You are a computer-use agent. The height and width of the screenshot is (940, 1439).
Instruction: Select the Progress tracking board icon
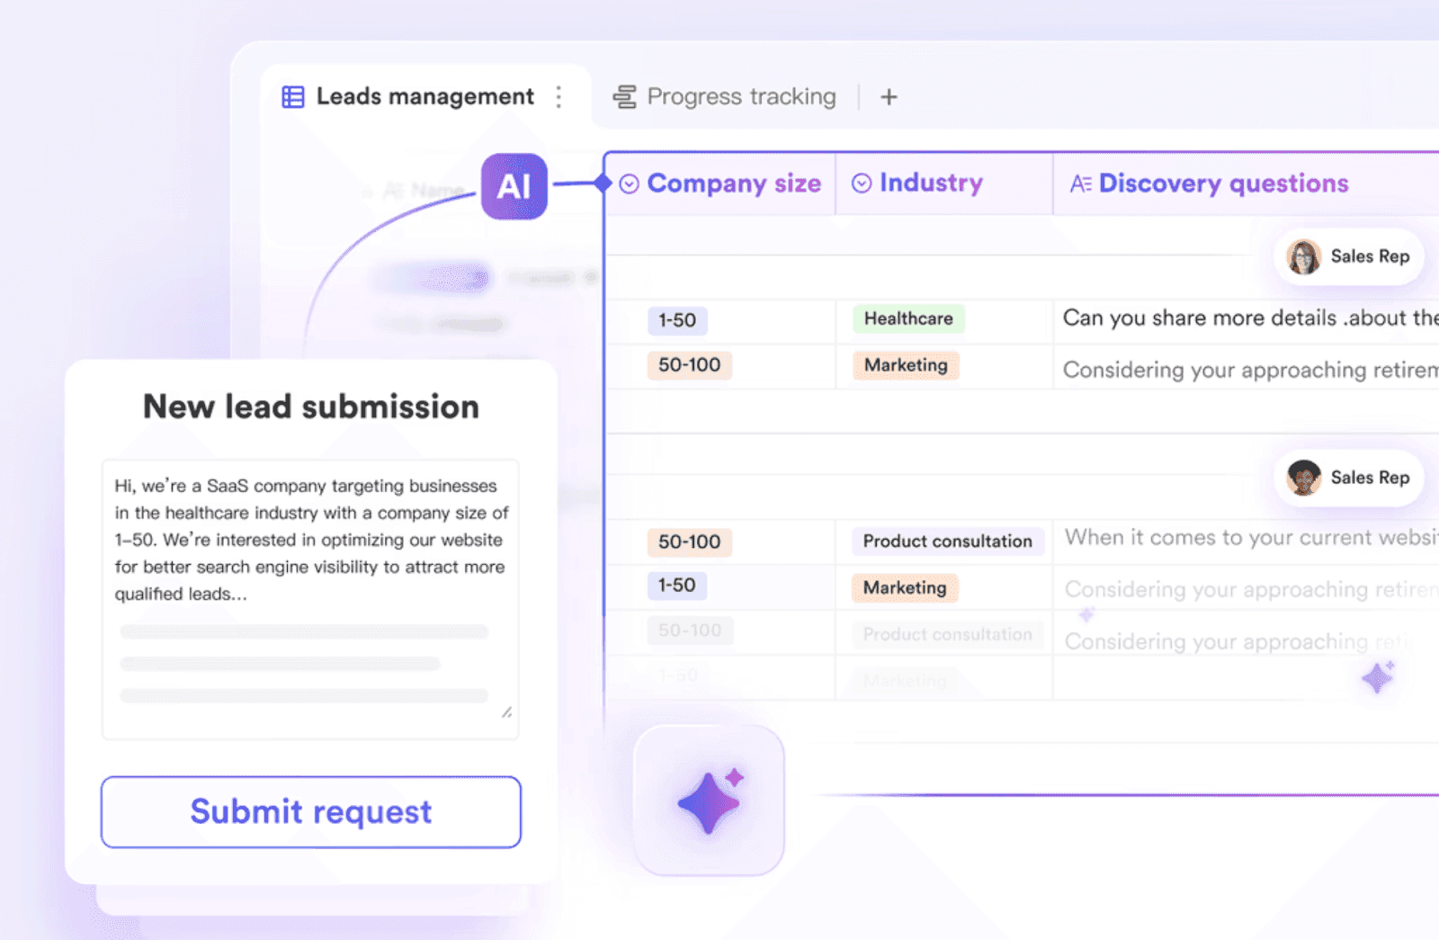pyautogui.click(x=625, y=96)
